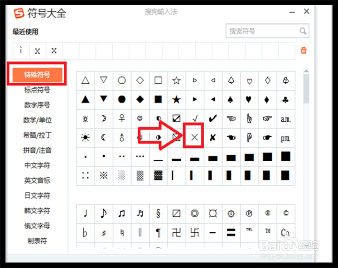This screenshot has width=338, height=268.
Task: Switch to 数字序号 category
Action: coord(37,105)
